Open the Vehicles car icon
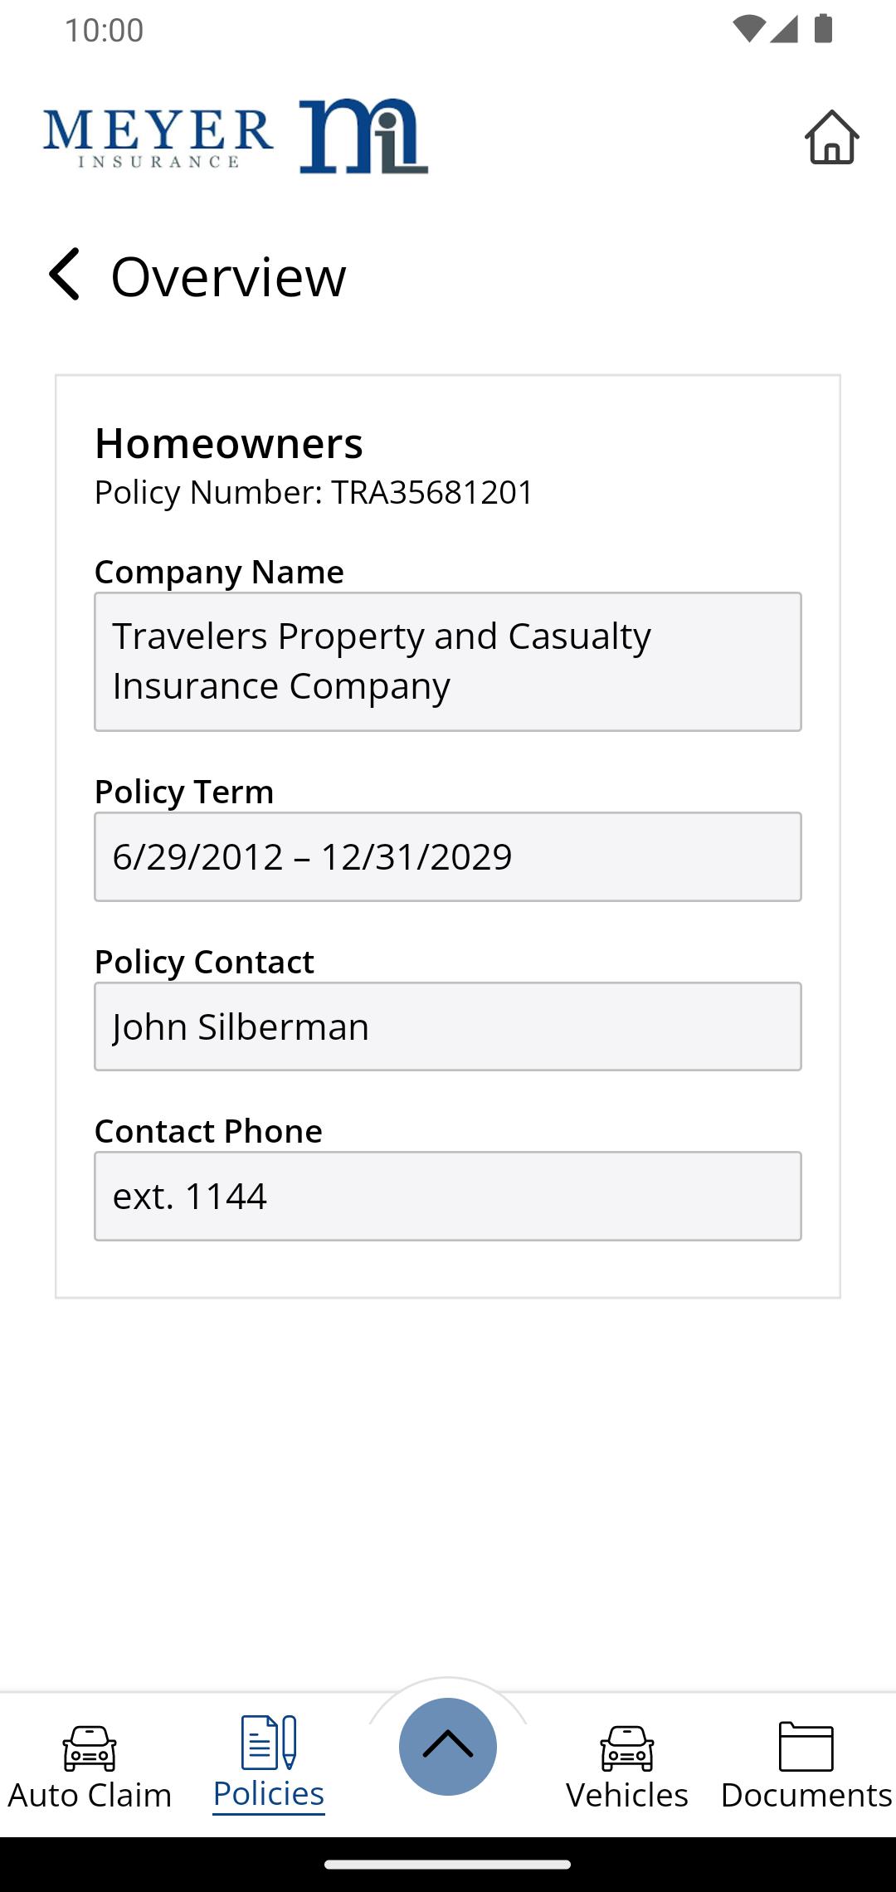 point(627,1748)
